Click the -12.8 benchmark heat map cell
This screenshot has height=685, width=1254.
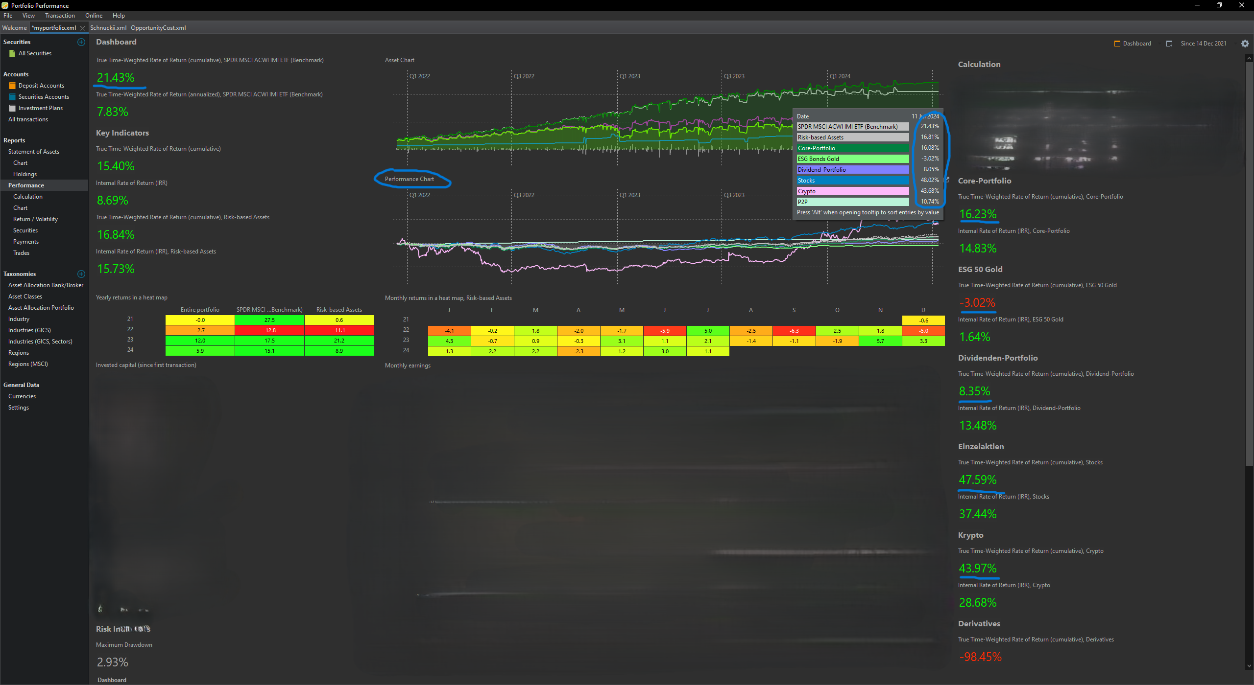tap(269, 330)
